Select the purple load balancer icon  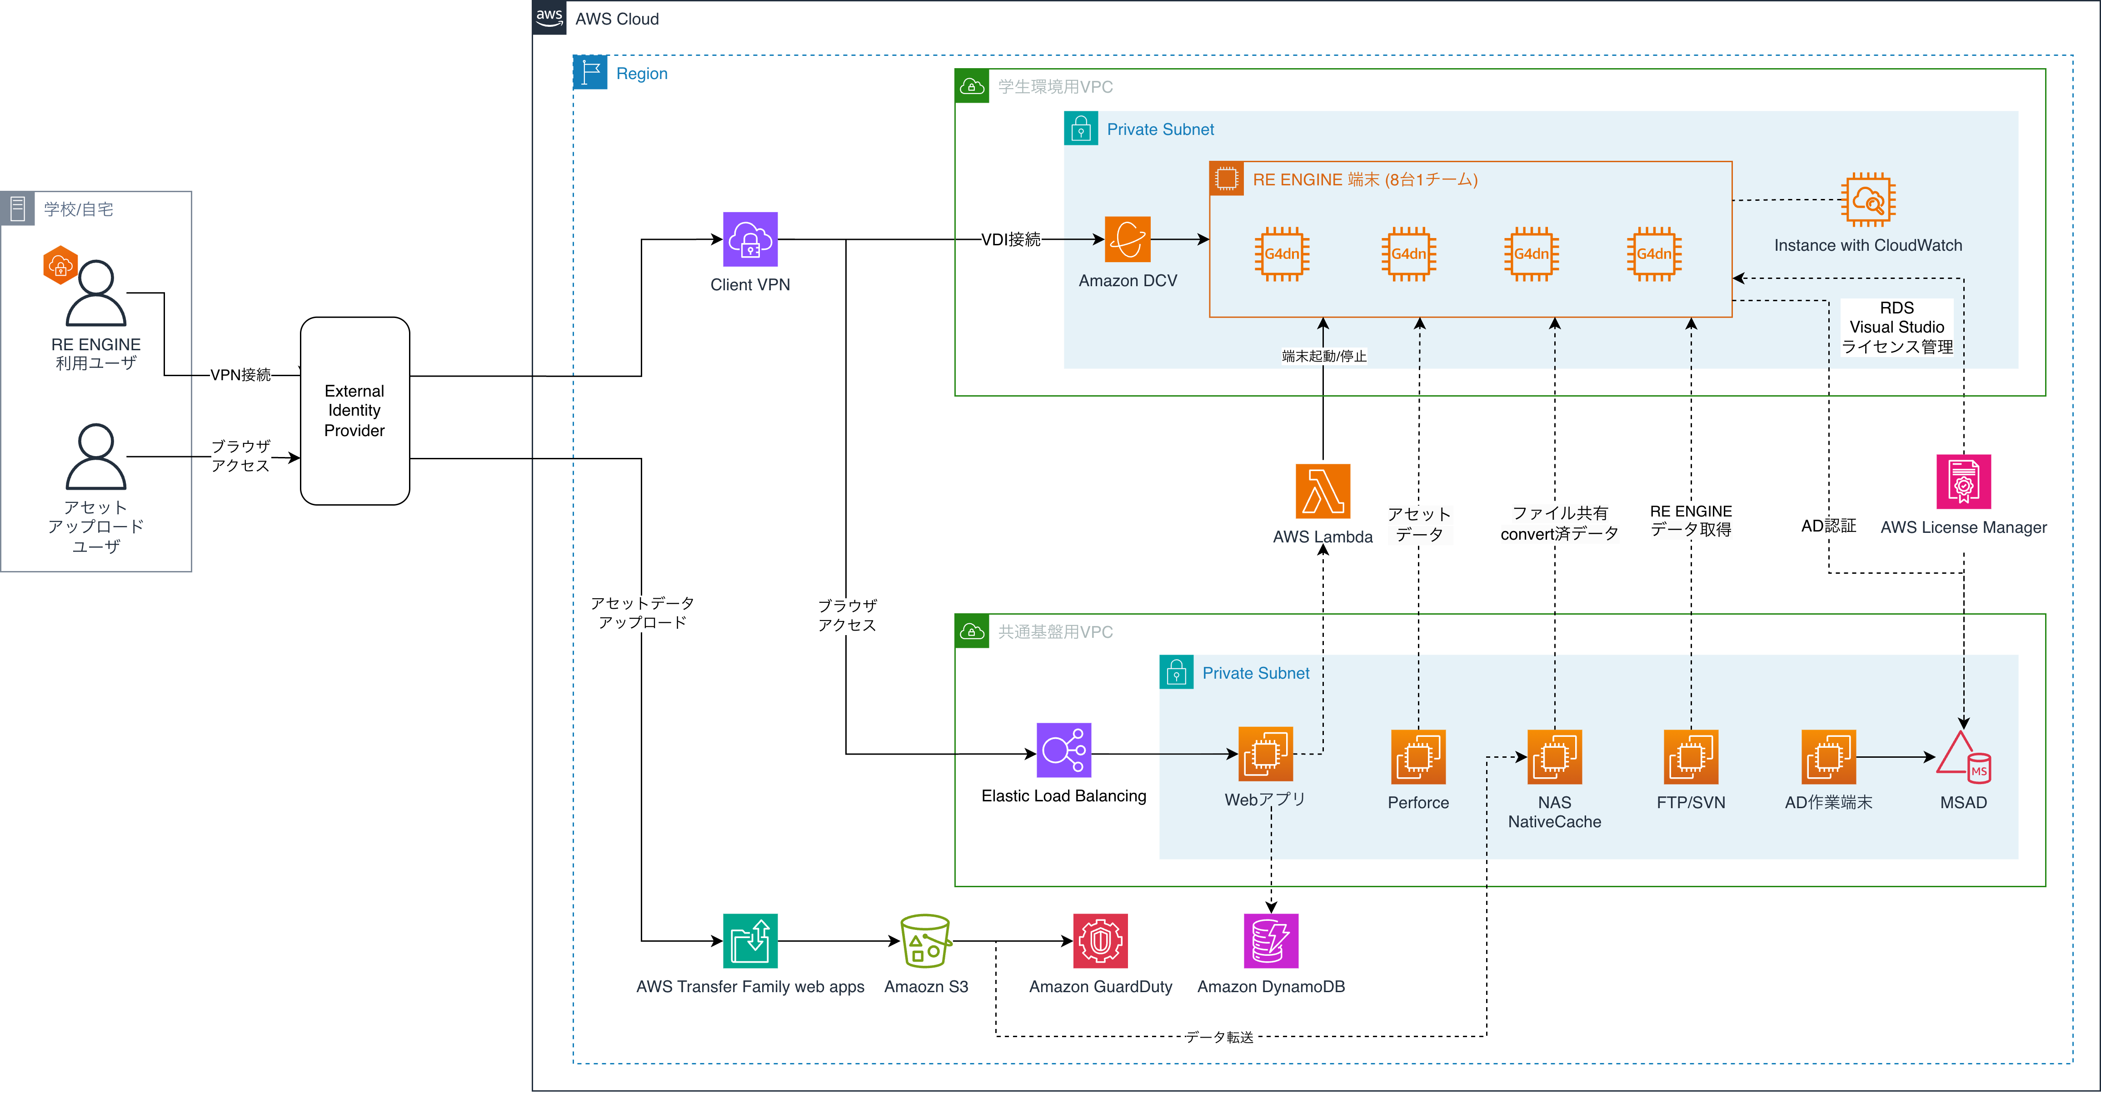[x=1063, y=750]
